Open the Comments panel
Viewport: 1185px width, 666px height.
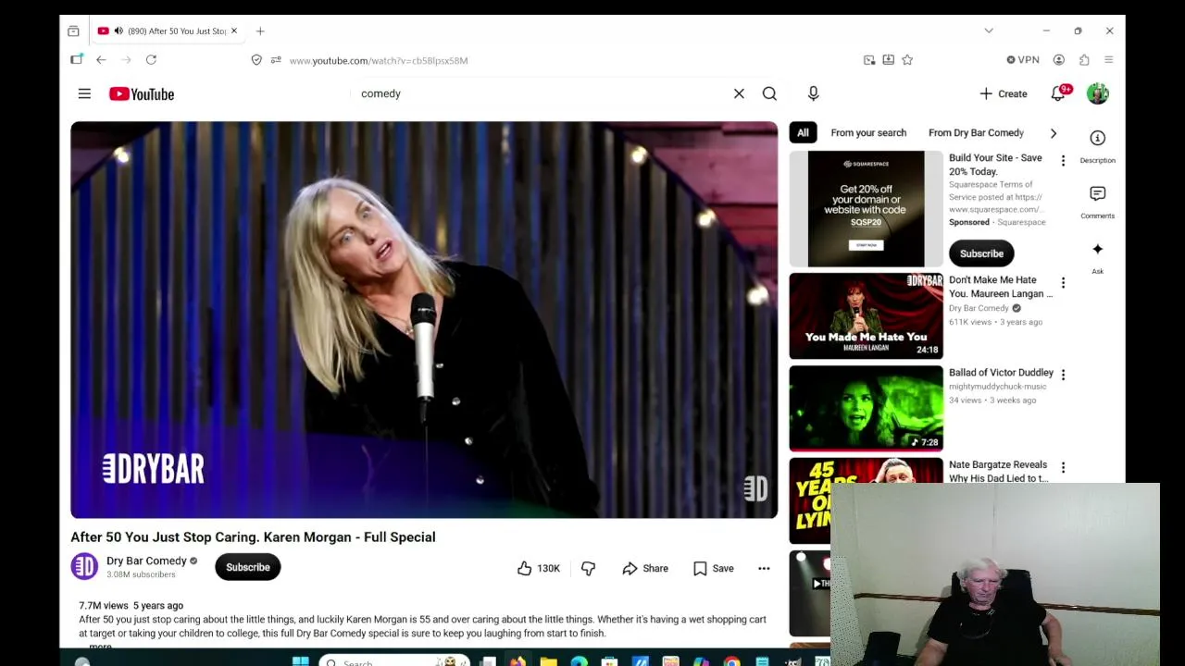click(x=1097, y=201)
